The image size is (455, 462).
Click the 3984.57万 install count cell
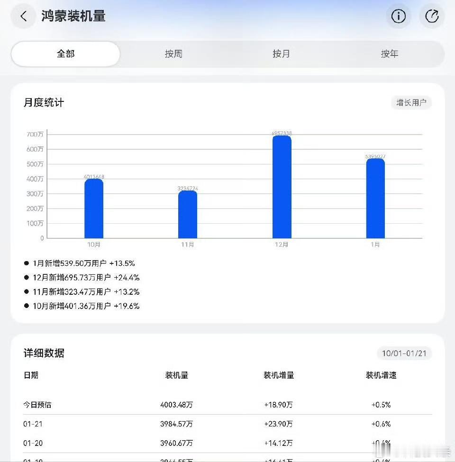176,424
